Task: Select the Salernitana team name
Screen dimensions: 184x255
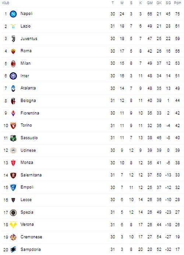Action: 31,175
